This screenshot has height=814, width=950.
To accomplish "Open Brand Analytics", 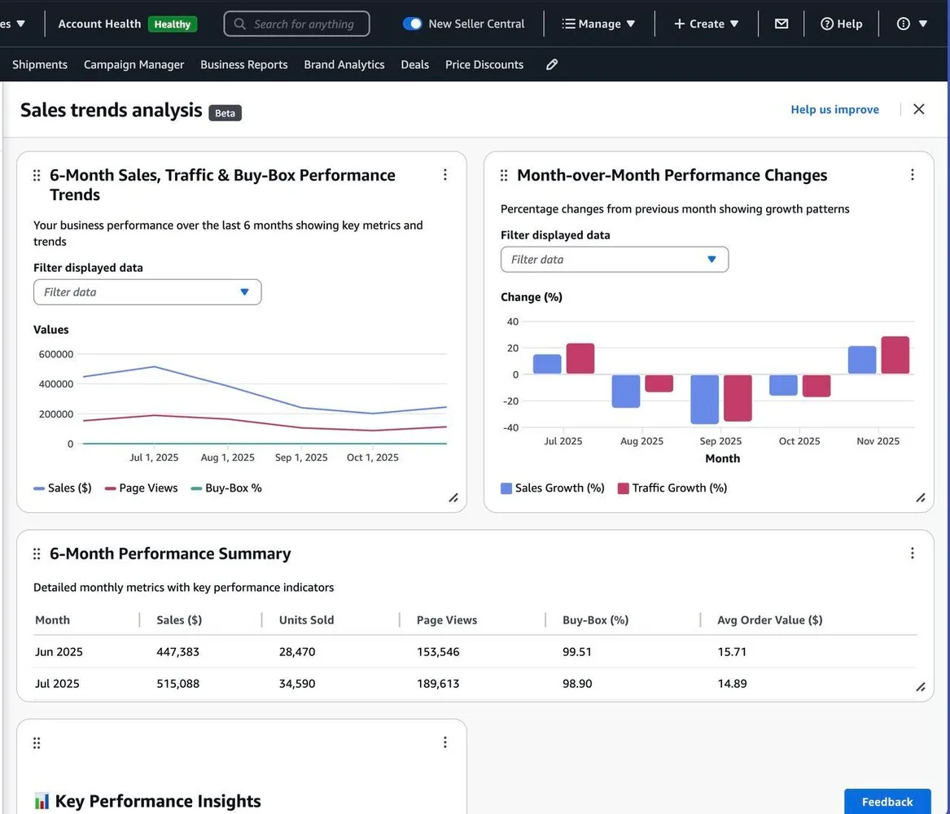I will point(344,64).
